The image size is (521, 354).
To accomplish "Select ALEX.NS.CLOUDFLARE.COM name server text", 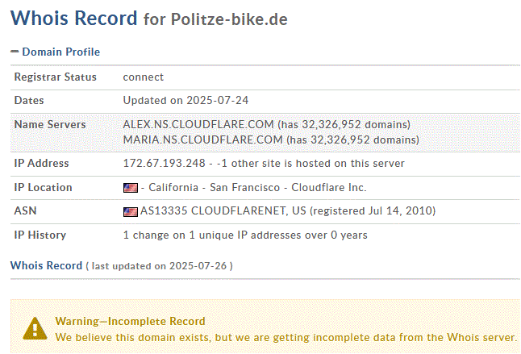I will pyautogui.click(x=198, y=125).
